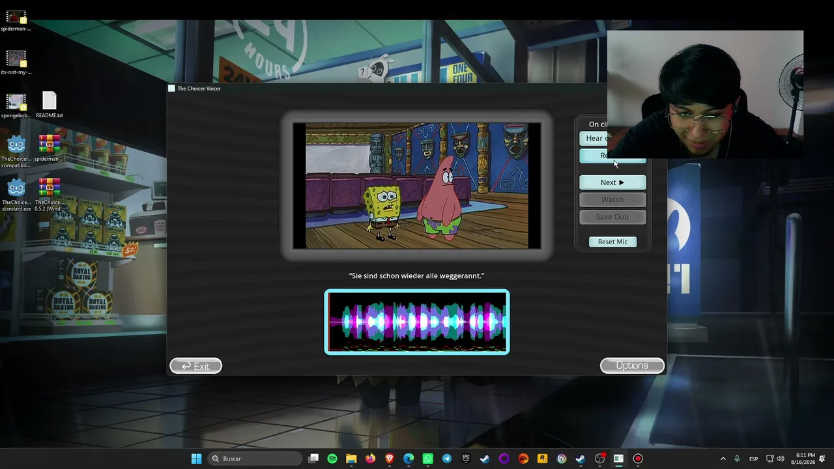This screenshot has width=834, height=469.
Task: Click the Hear button
Action: click(x=594, y=138)
